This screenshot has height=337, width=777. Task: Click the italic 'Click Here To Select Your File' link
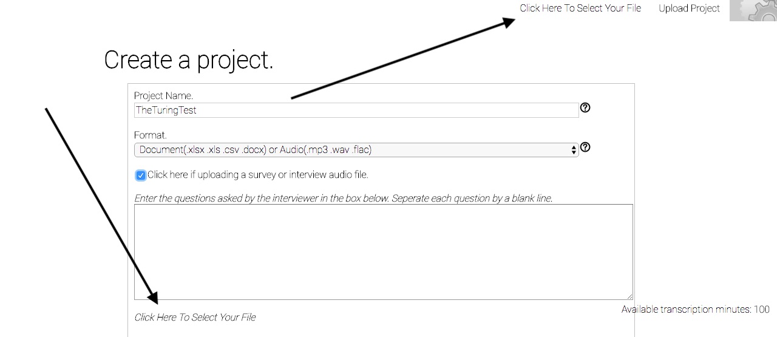[195, 317]
